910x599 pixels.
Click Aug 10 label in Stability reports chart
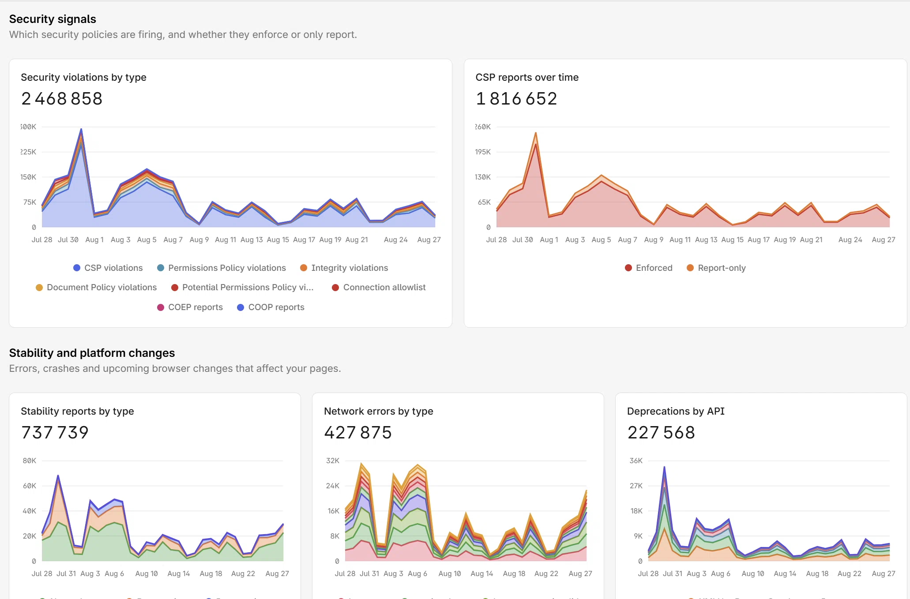[x=146, y=573]
